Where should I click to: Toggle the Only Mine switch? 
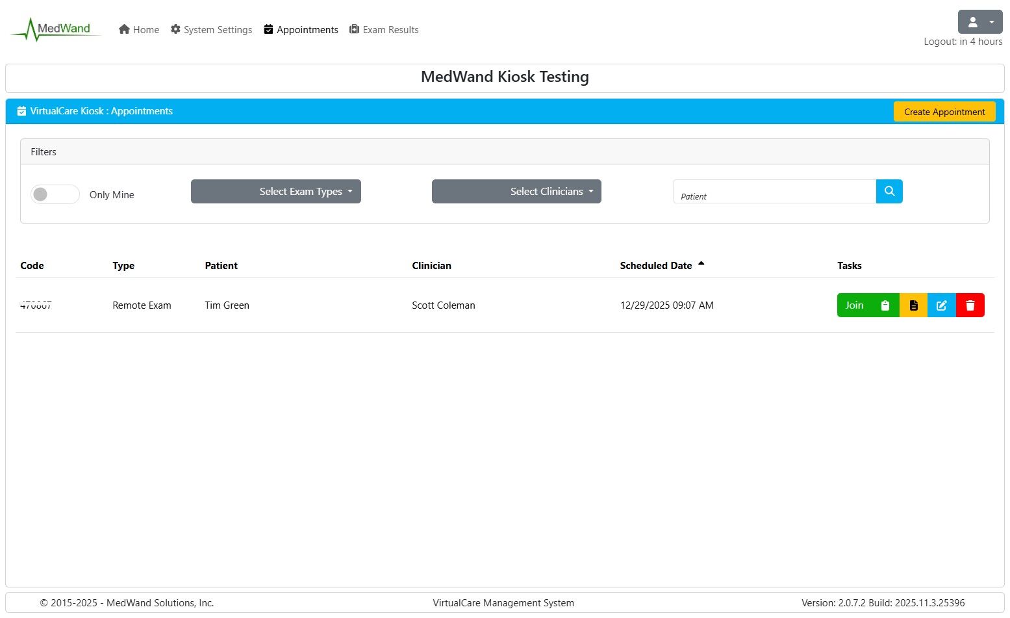55,194
